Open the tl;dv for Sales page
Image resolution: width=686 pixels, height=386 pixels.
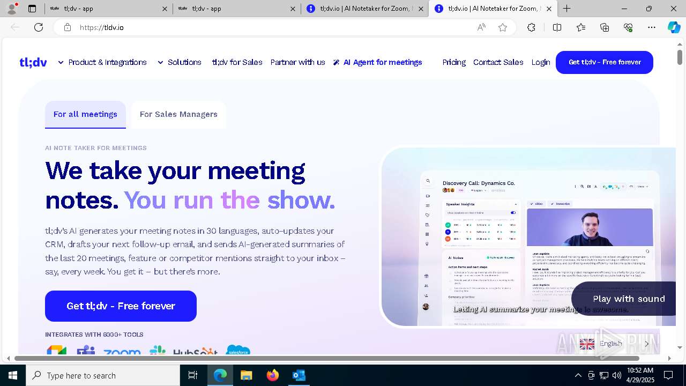237,62
